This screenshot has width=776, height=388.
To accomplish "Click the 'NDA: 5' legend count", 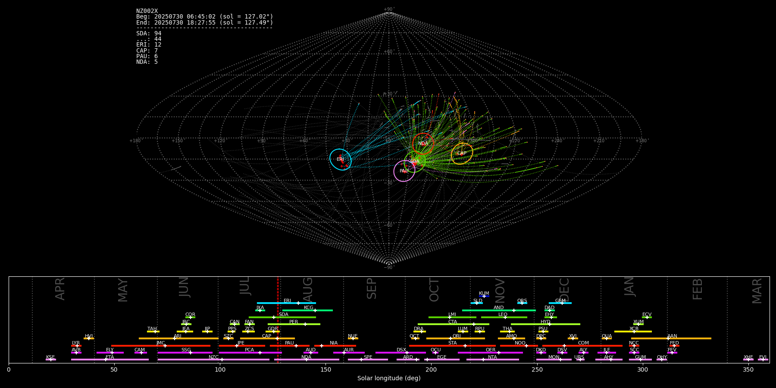I will coord(147,62).
